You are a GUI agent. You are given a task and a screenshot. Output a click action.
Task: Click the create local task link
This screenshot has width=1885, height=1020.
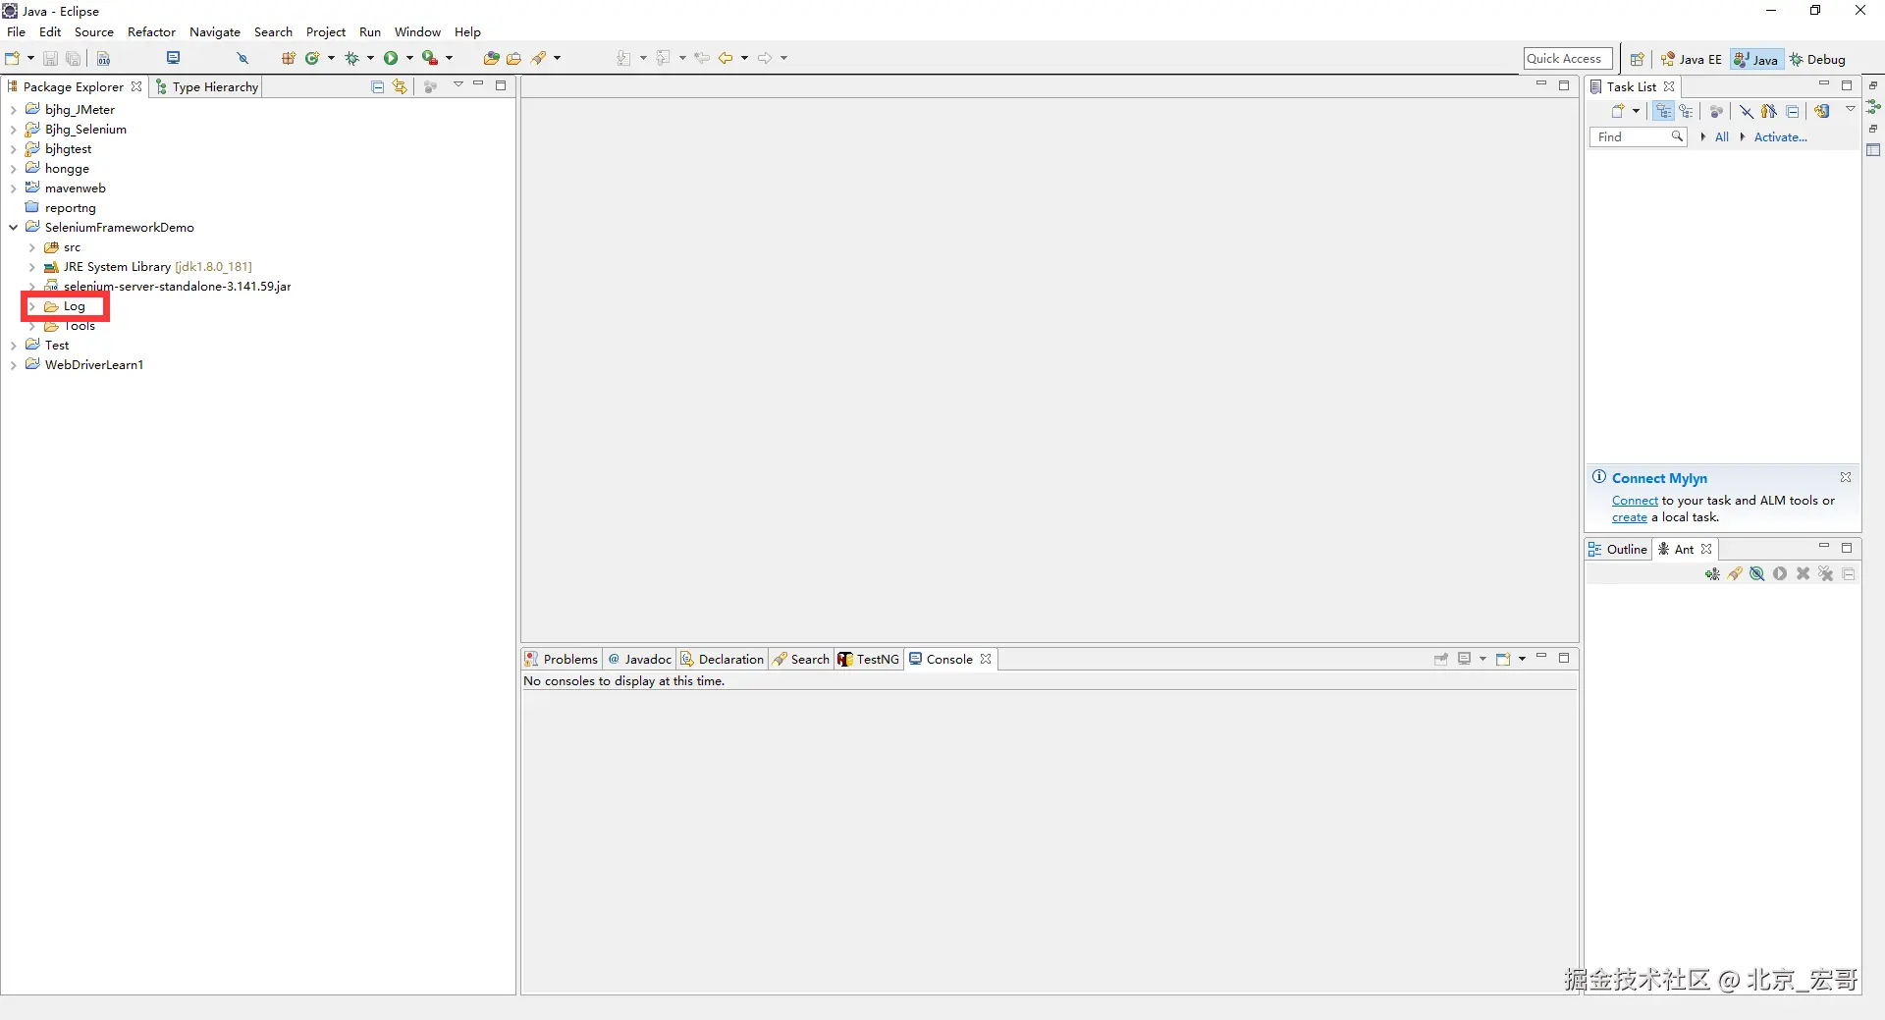point(1630,517)
